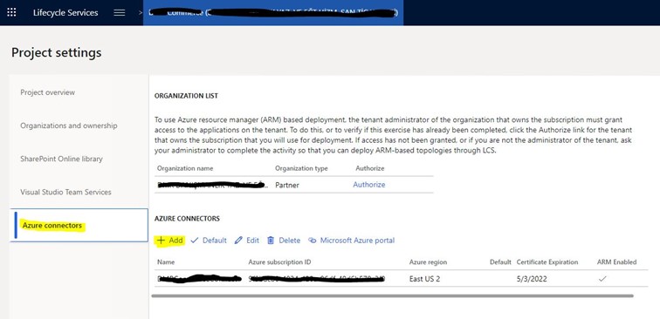Click the Azure subscription ID column header
This screenshot has height=319, width=660.
[279, 261]
